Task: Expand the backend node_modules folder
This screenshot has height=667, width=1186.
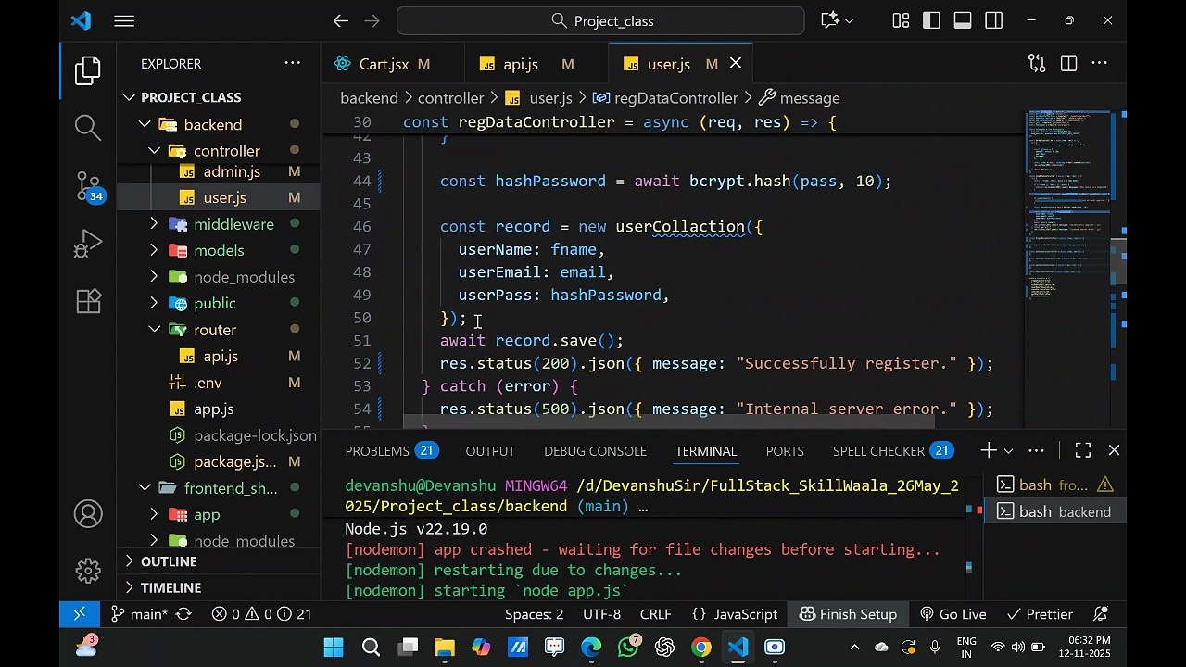Action: point(219,277)
